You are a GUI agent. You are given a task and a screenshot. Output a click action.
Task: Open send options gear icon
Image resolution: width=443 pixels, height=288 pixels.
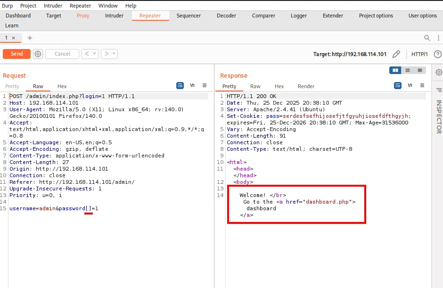click(x=38, y=54)
